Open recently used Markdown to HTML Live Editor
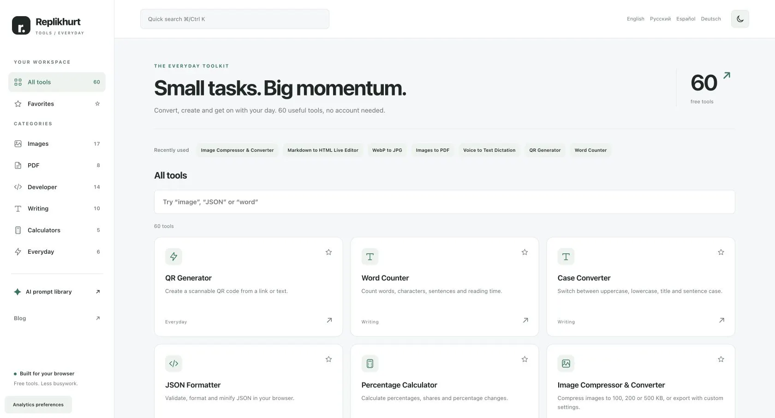 [x=323, y=150]
